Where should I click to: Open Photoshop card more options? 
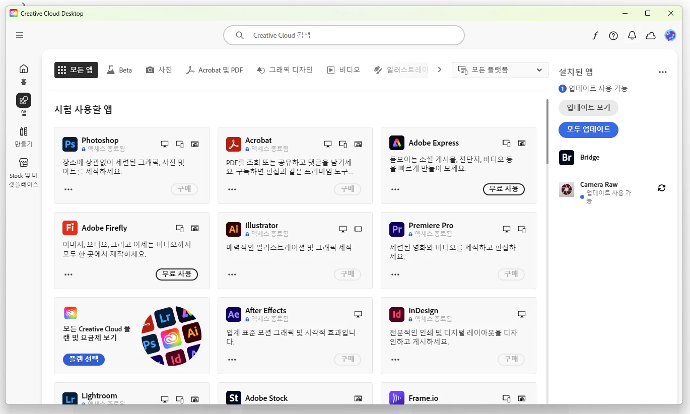click(68, 189)
